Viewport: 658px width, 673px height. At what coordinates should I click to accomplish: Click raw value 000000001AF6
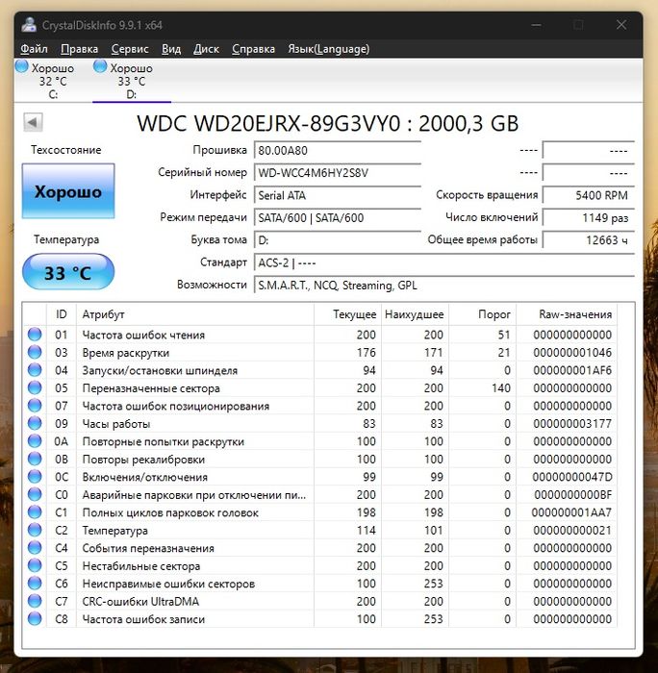pyautogui.click(x=572, y=370)
